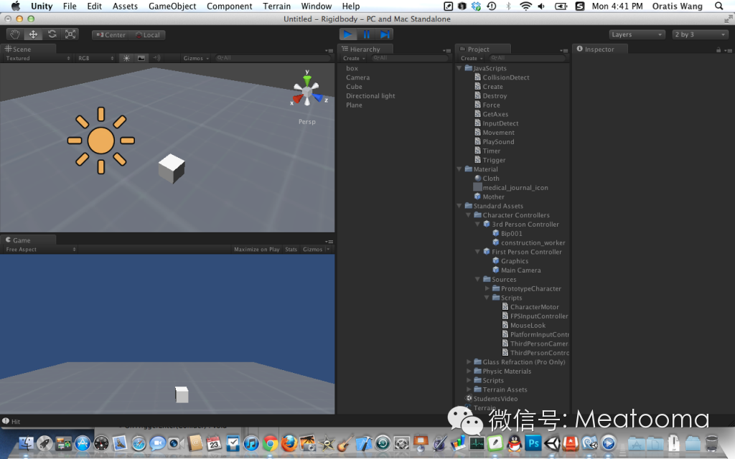This screenshot has height=459, width=735.
Task: Toggle scene lighting sun icon
Action: tap(126, 58)
